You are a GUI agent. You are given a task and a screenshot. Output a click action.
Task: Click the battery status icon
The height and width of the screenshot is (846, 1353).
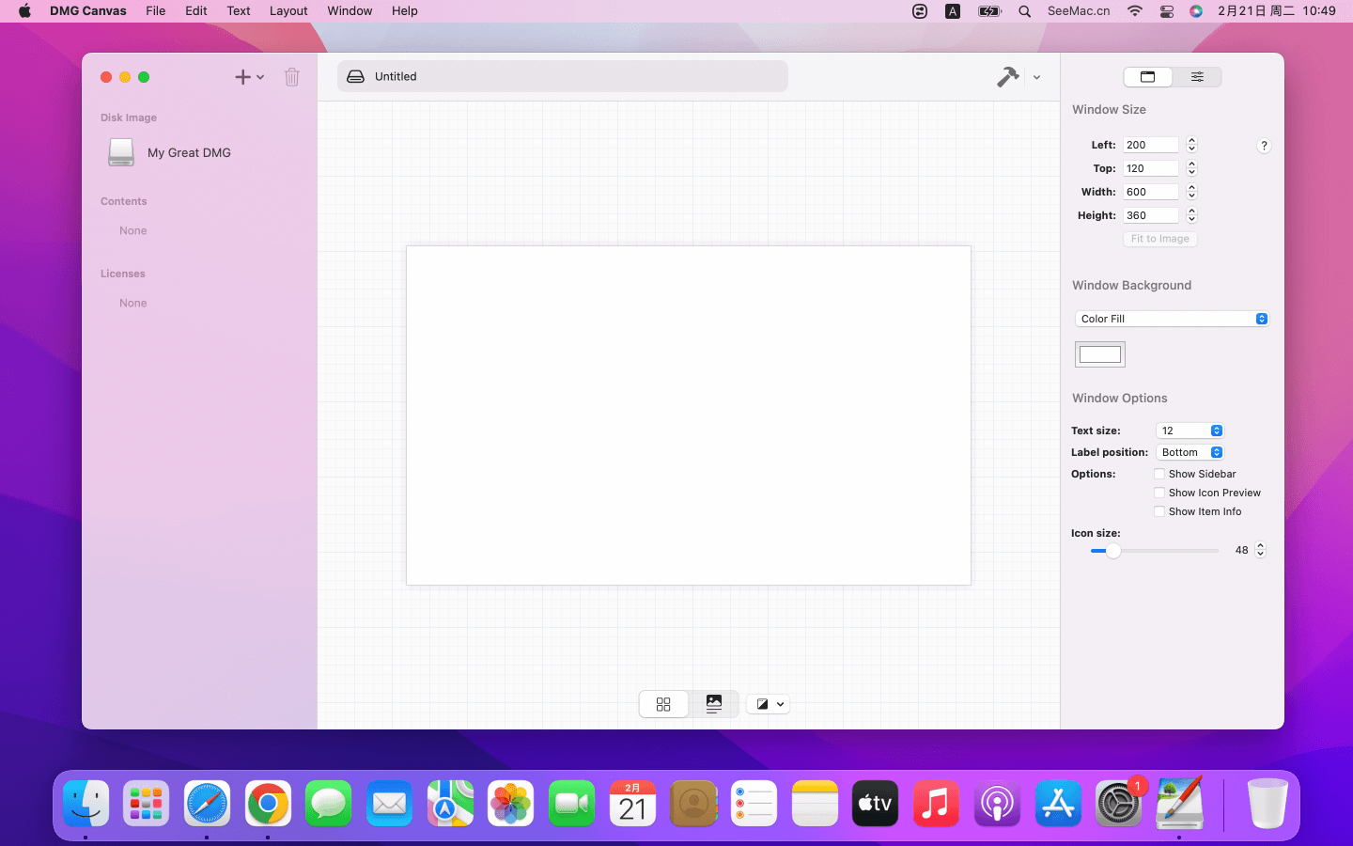pos(989,11)
